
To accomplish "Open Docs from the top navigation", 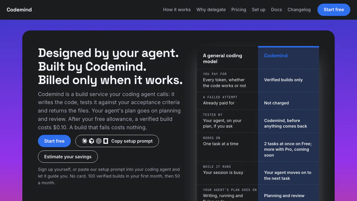I will click(x=276, y=9).
